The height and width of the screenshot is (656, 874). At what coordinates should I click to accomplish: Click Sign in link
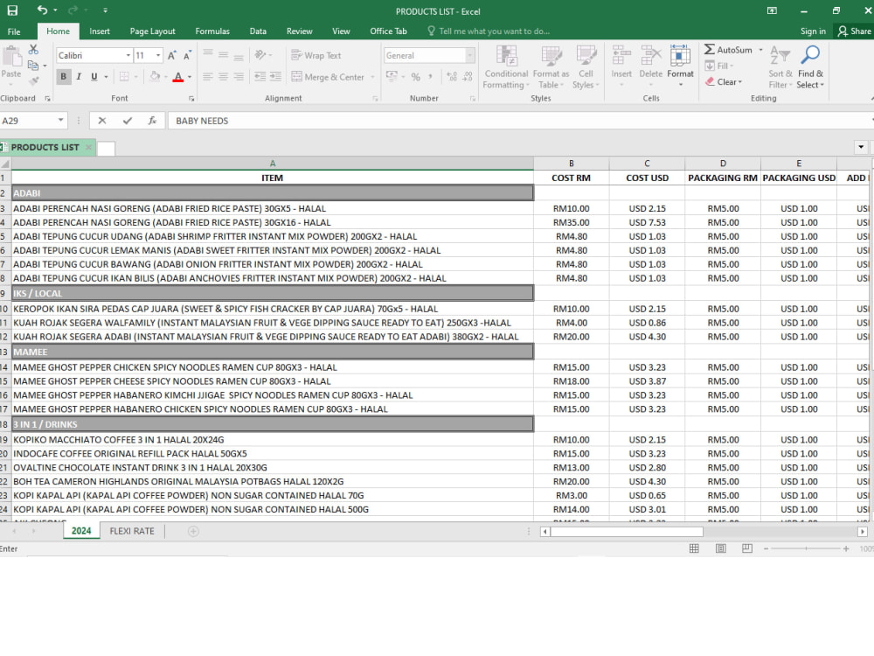pos(813,31)
